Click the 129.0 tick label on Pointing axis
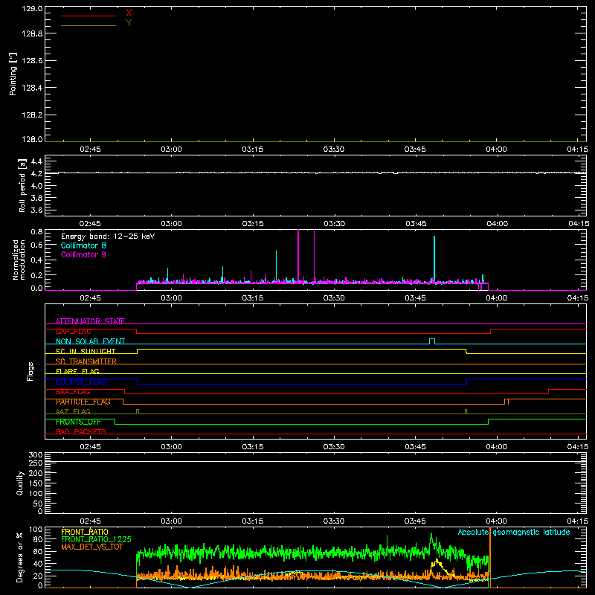Image resolution: width=595 pixels, height=595 pixels. pos(32,8)
